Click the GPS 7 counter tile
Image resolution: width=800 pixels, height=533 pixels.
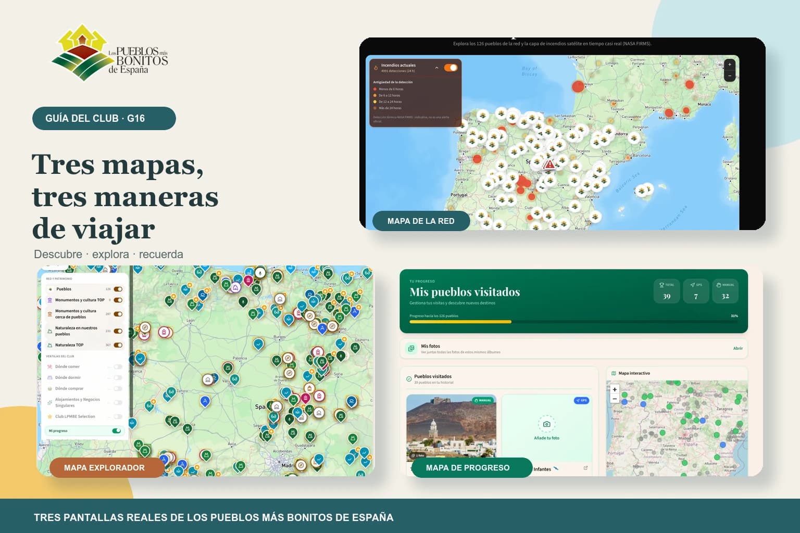pyautogui.click(x=696, y=291)
